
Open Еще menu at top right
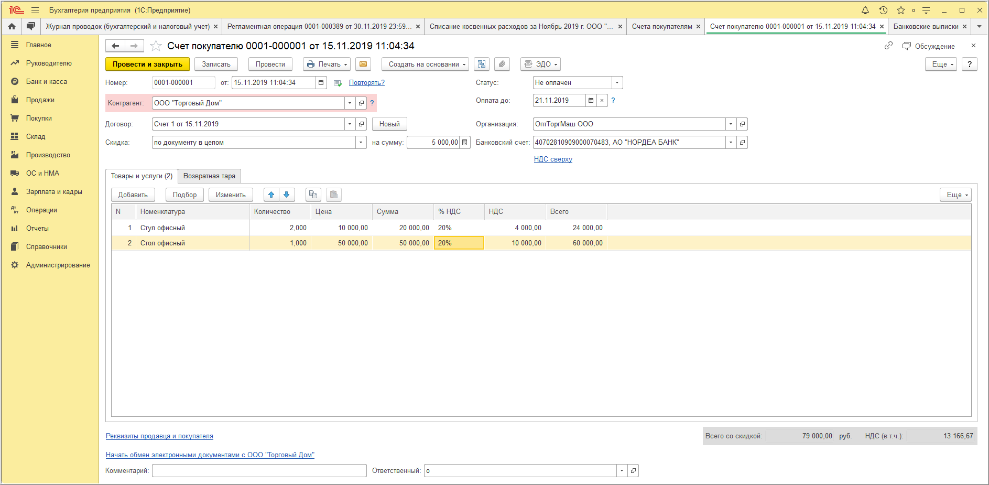tap(942, 64)
